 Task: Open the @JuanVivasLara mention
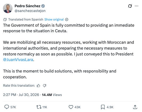[x=18, y=60]
